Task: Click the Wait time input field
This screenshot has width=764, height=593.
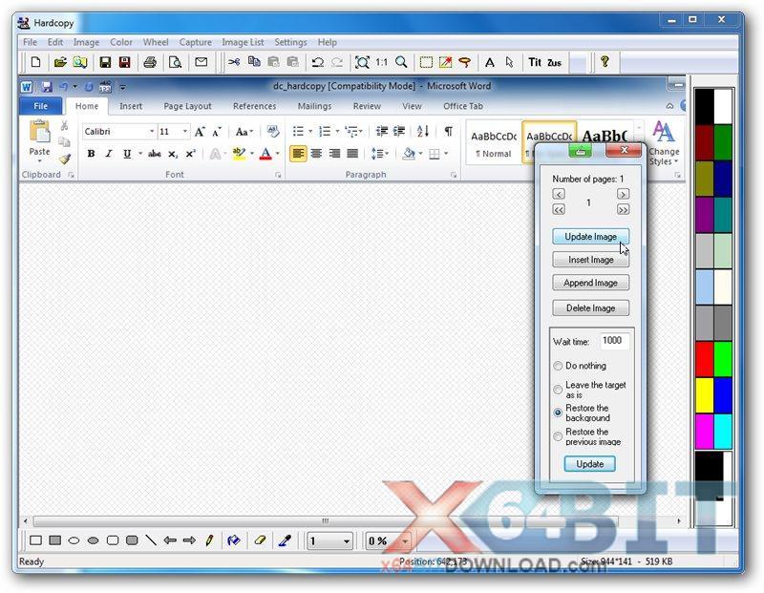Action: [614, 341]
